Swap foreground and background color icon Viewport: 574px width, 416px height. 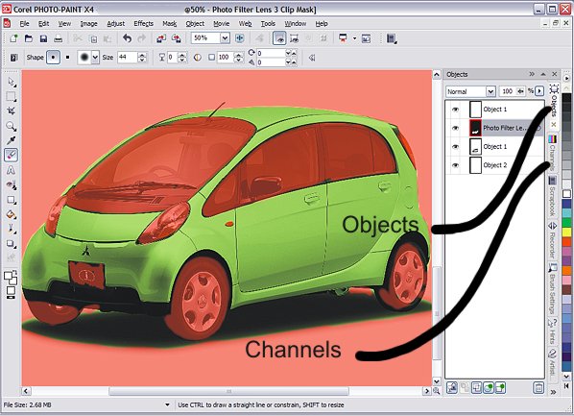pos(15,272)
